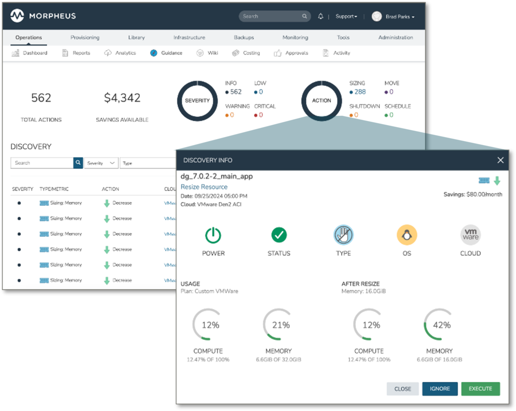Click the dg_7.0.2-2_main_app title text
Image resolution: width=516 pixels, height=411 pixels.
[217, 177]
